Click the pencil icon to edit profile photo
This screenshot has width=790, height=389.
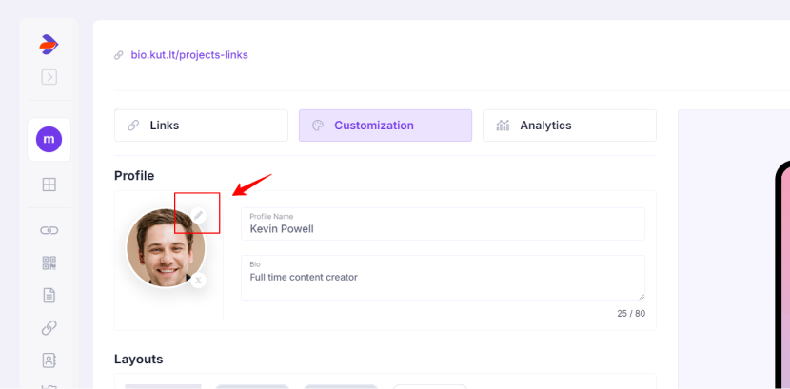click(x=199, y=215)
